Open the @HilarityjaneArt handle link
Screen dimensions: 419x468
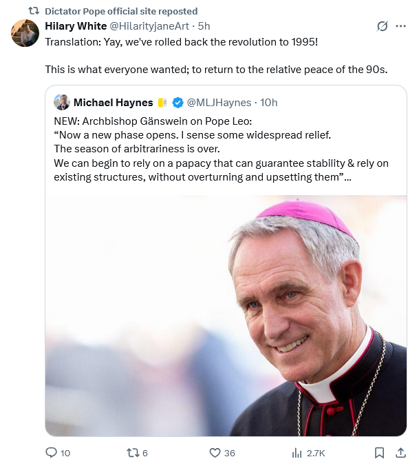(x=149, y=26)
